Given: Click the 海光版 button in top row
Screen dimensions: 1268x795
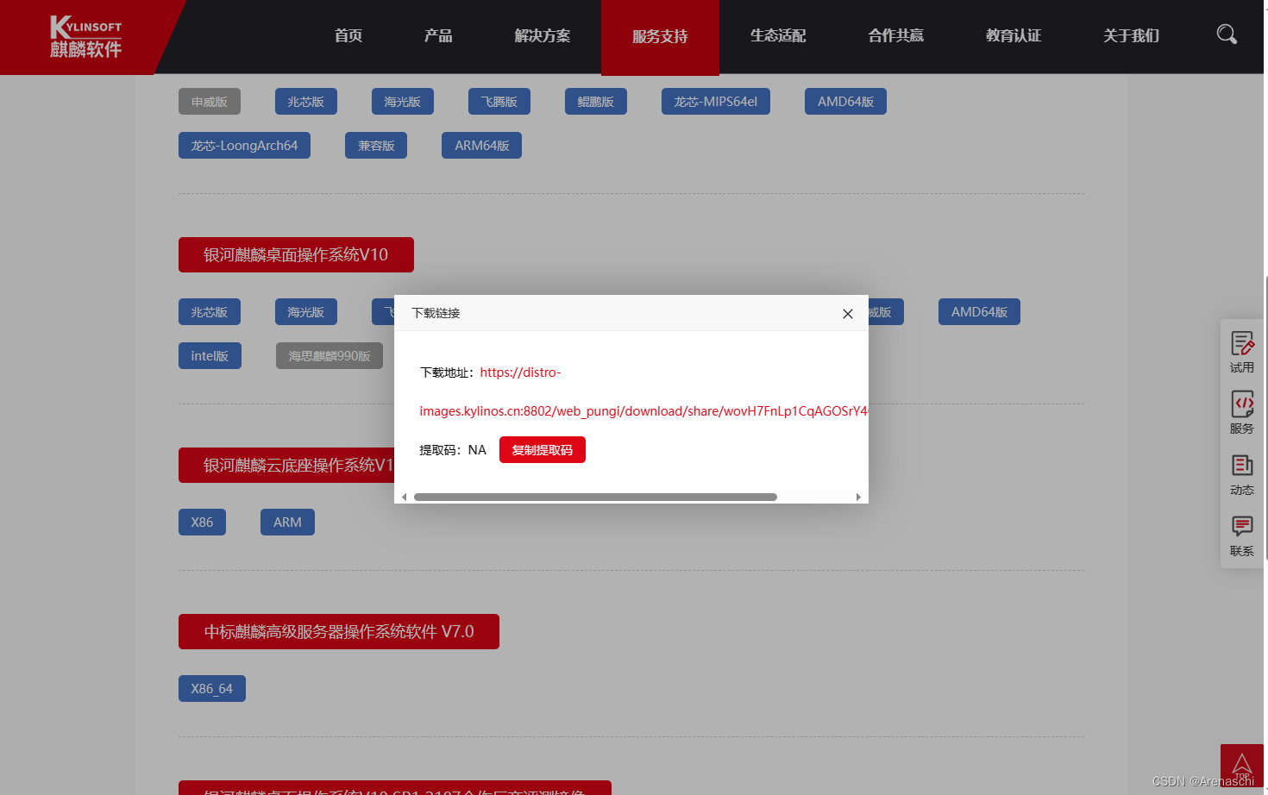Looking at the screenshot, I should click(403, 102).
